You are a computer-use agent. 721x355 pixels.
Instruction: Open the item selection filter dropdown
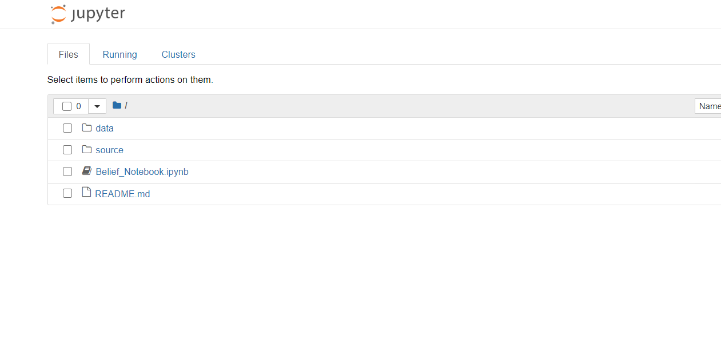tap(97, 106)
